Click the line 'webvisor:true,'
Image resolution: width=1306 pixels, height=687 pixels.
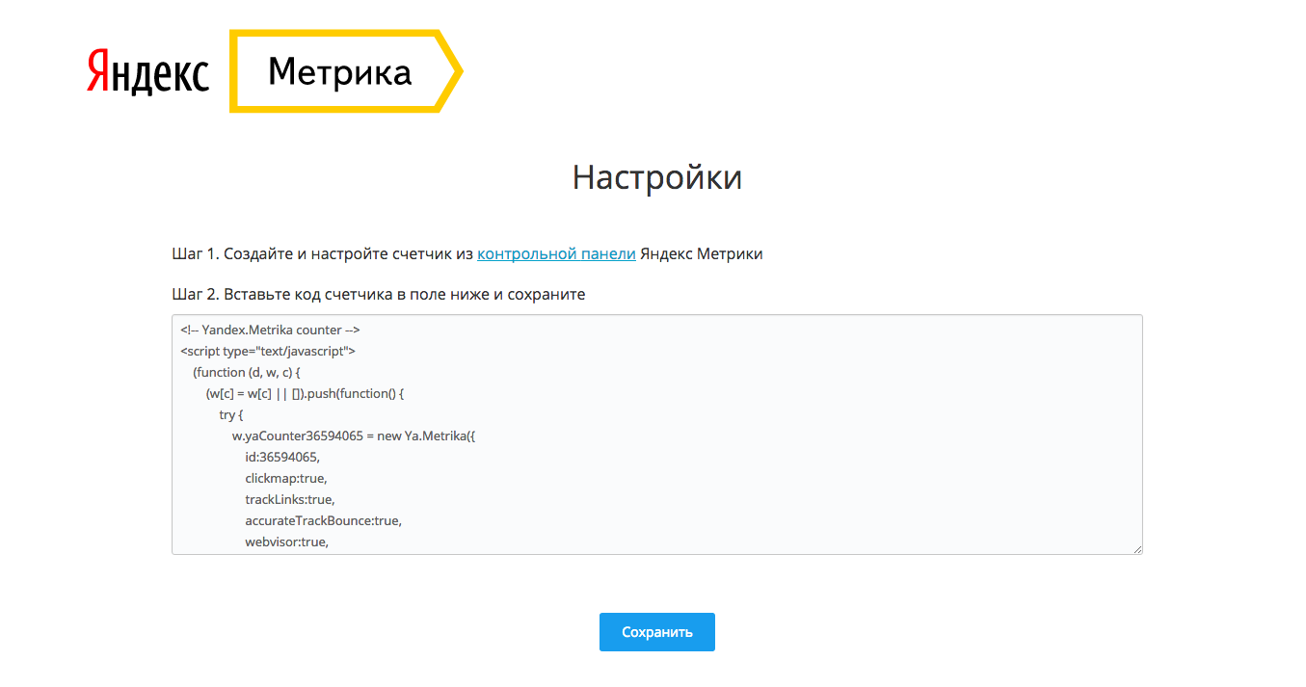pos(287,542)
